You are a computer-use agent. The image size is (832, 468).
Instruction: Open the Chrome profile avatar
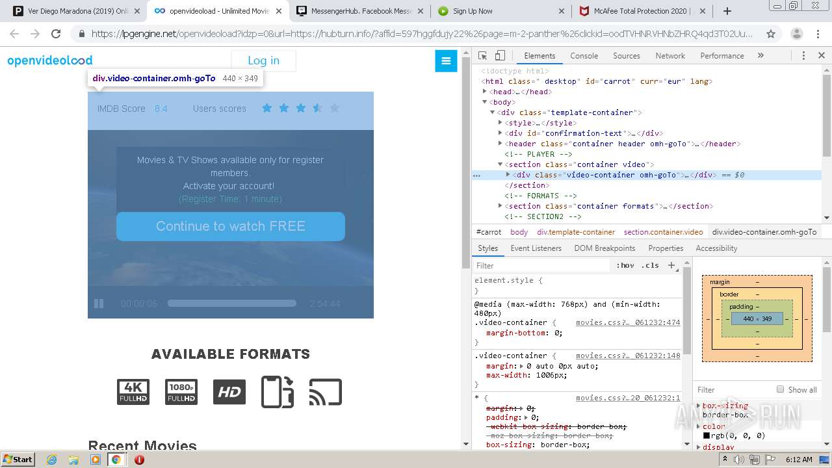point(796,34)
